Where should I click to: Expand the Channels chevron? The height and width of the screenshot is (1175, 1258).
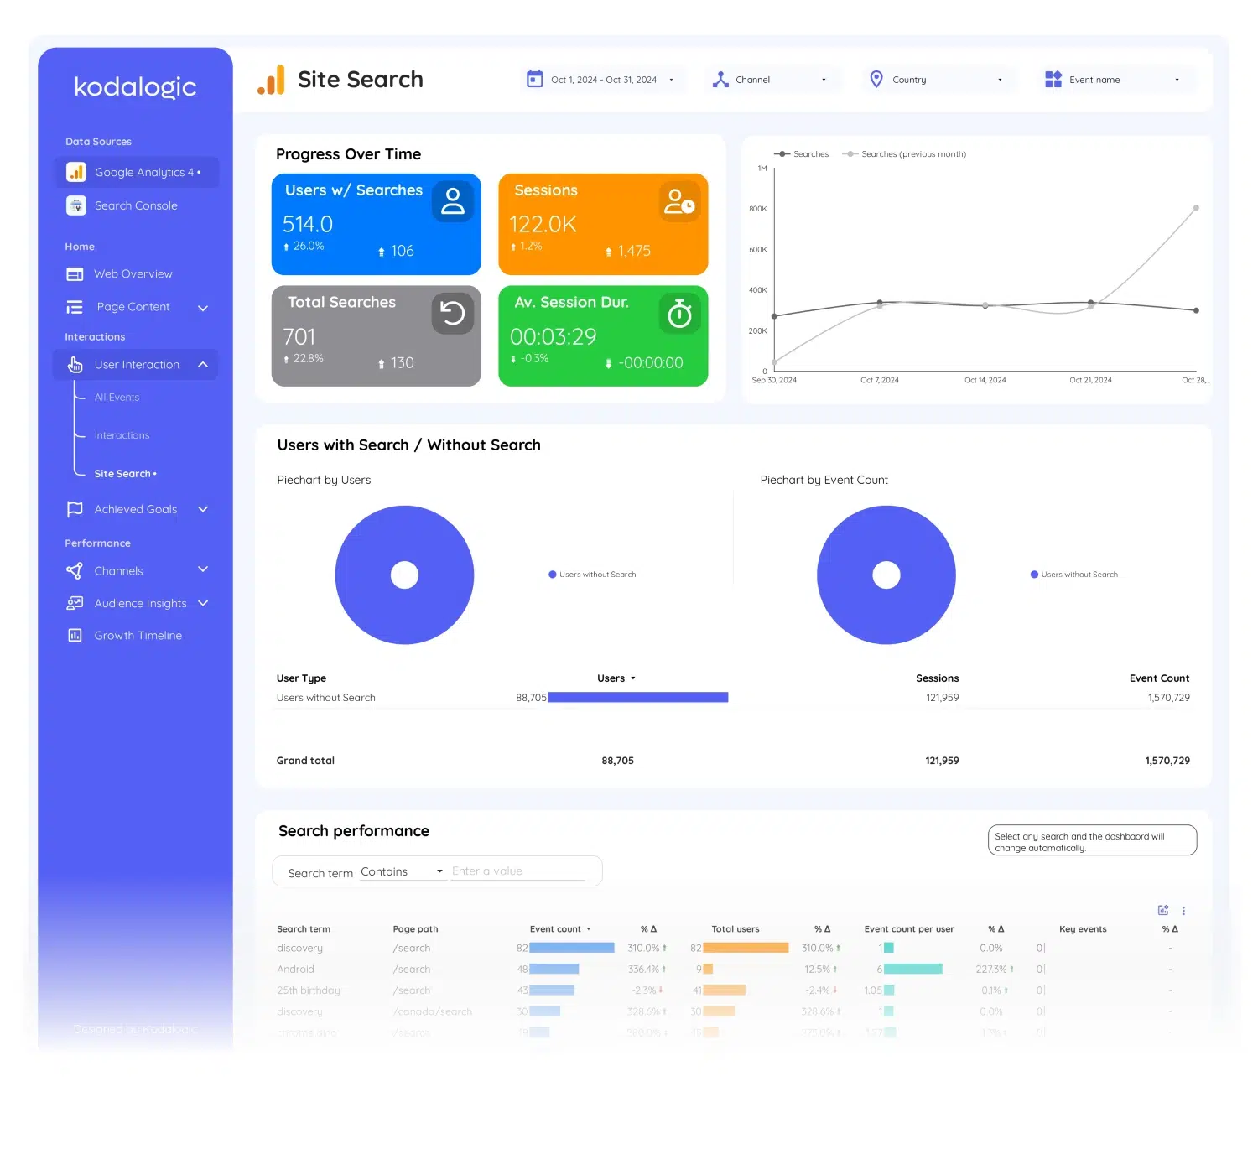(x=203, y=569)
